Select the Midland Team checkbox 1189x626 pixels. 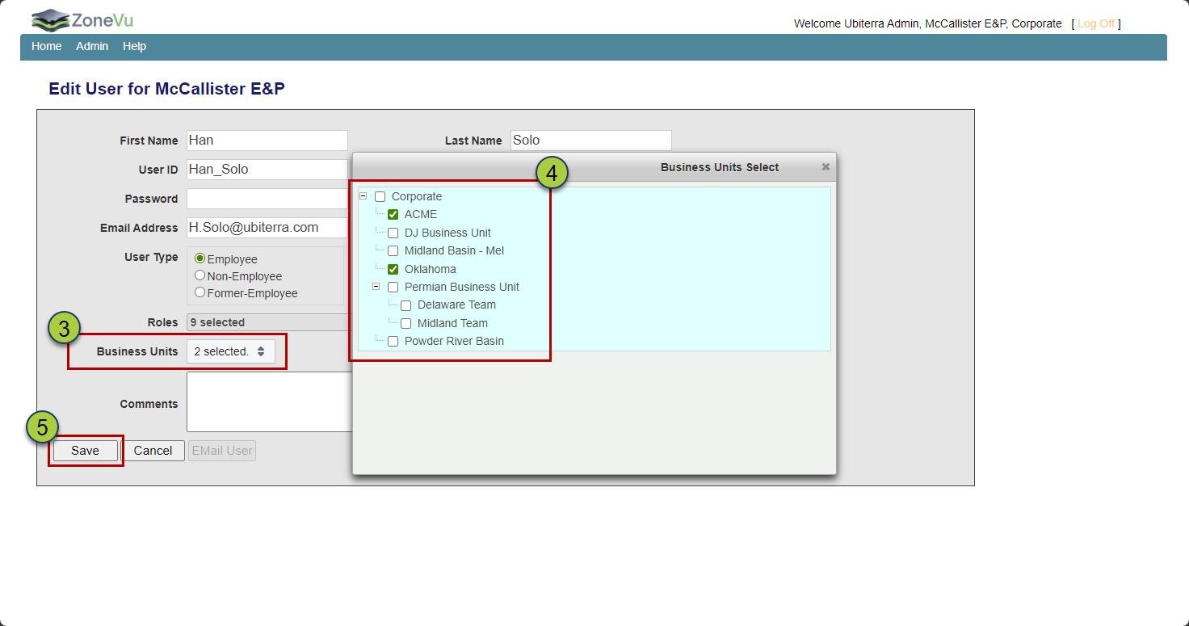tap(406, 324)
